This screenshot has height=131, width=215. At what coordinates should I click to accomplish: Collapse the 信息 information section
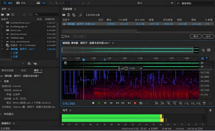pos(1,81)
